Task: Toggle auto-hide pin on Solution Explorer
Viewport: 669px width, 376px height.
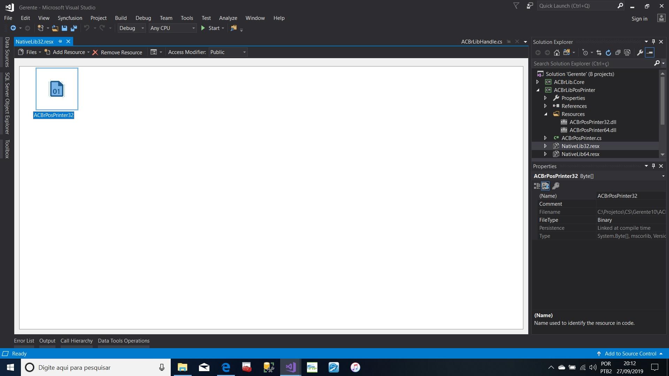Action: [x=654, y=41]
